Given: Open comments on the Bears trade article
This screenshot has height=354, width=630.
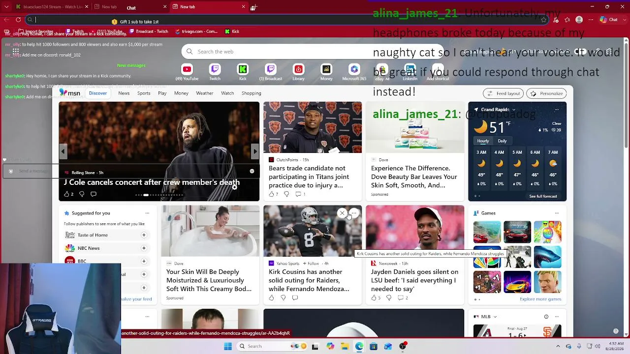Looking at the screenshot, I should click(298, 194).
